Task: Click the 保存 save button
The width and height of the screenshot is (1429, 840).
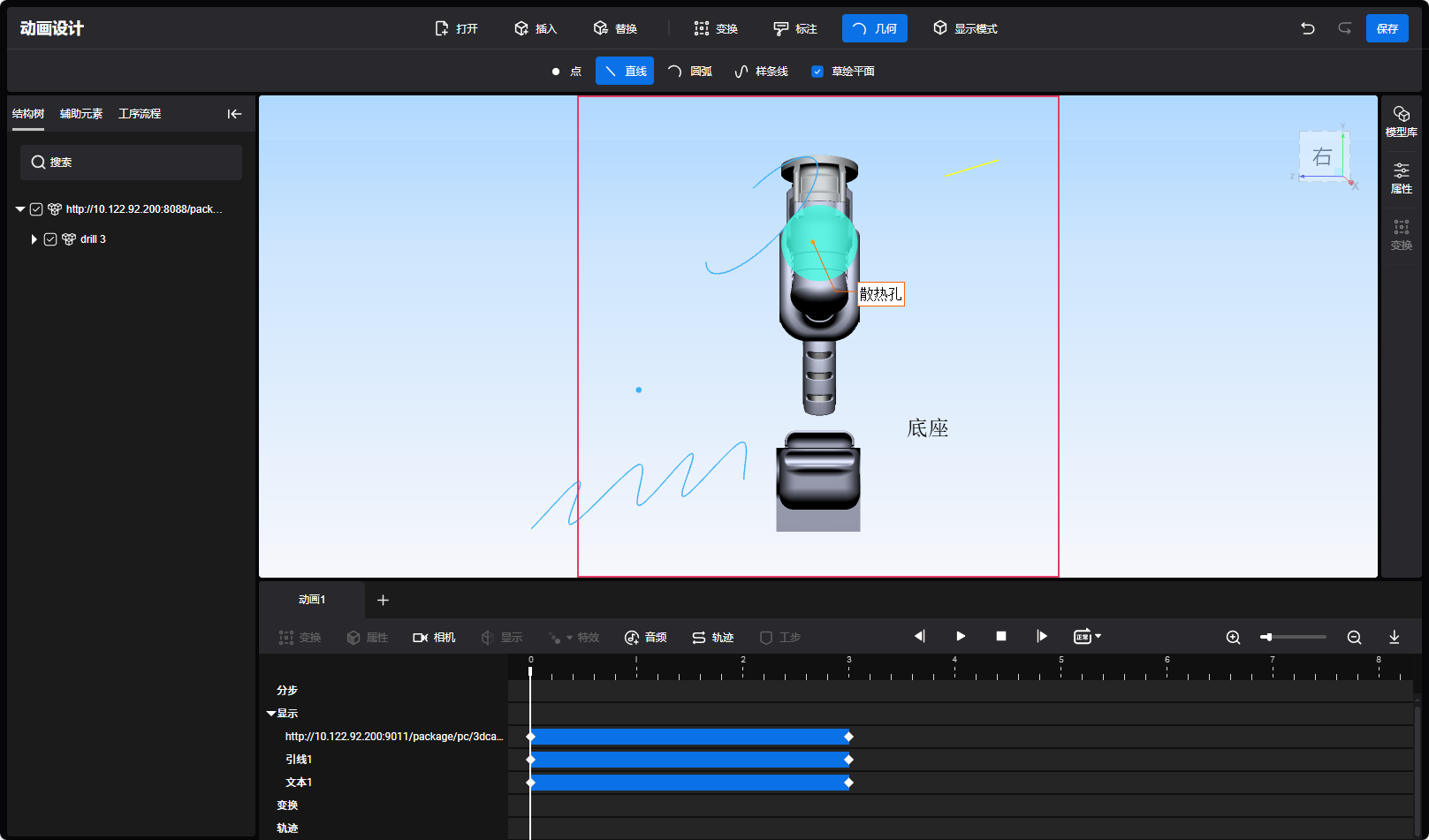Action: click(x=1387, y=28)
